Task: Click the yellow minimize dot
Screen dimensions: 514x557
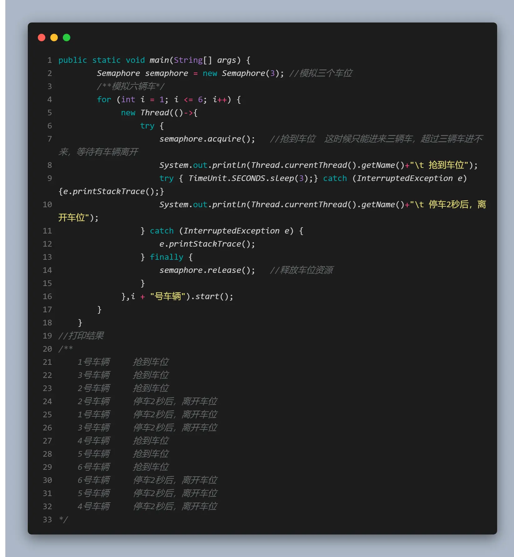Action: point(54,38)
